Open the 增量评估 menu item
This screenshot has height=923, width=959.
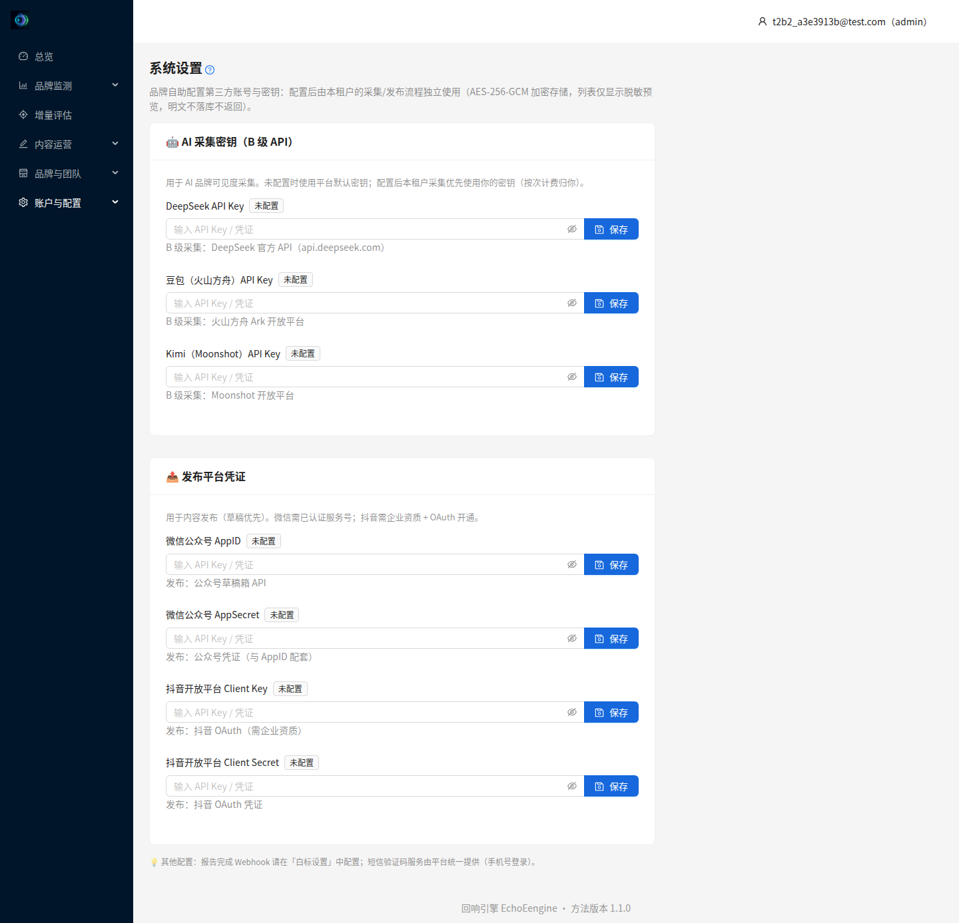(x=67, y=115)
